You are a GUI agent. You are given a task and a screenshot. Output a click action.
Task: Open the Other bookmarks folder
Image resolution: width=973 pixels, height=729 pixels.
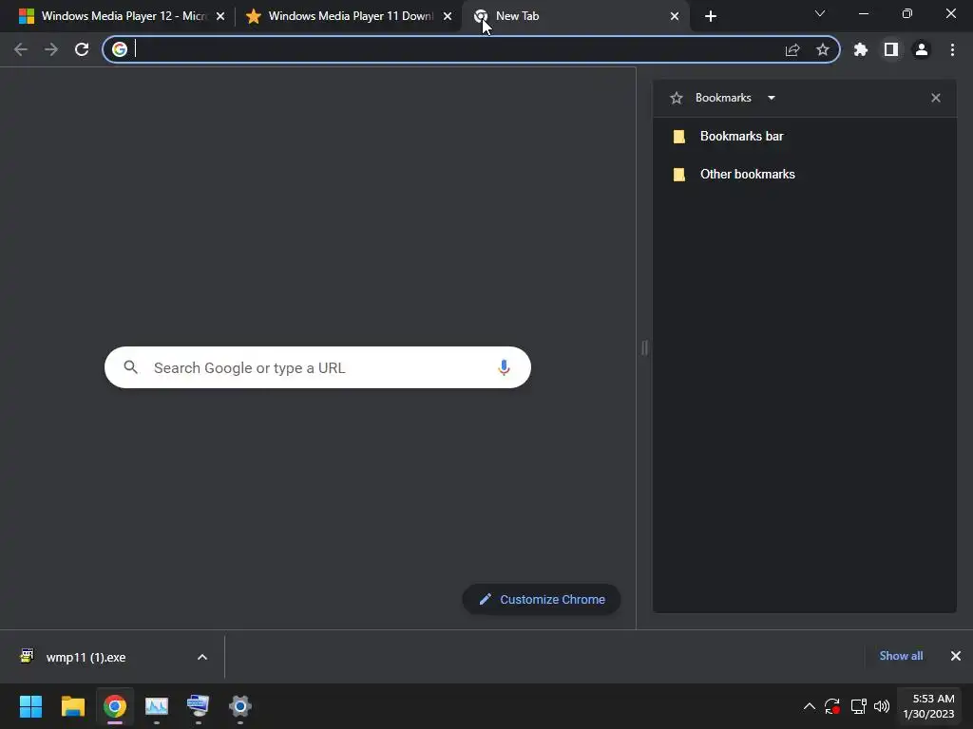coord(804,175)
